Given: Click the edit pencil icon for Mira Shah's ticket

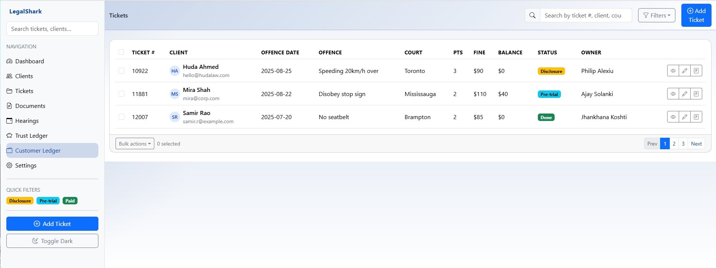Looking at the screenshot, I should (x=684, y=94).
